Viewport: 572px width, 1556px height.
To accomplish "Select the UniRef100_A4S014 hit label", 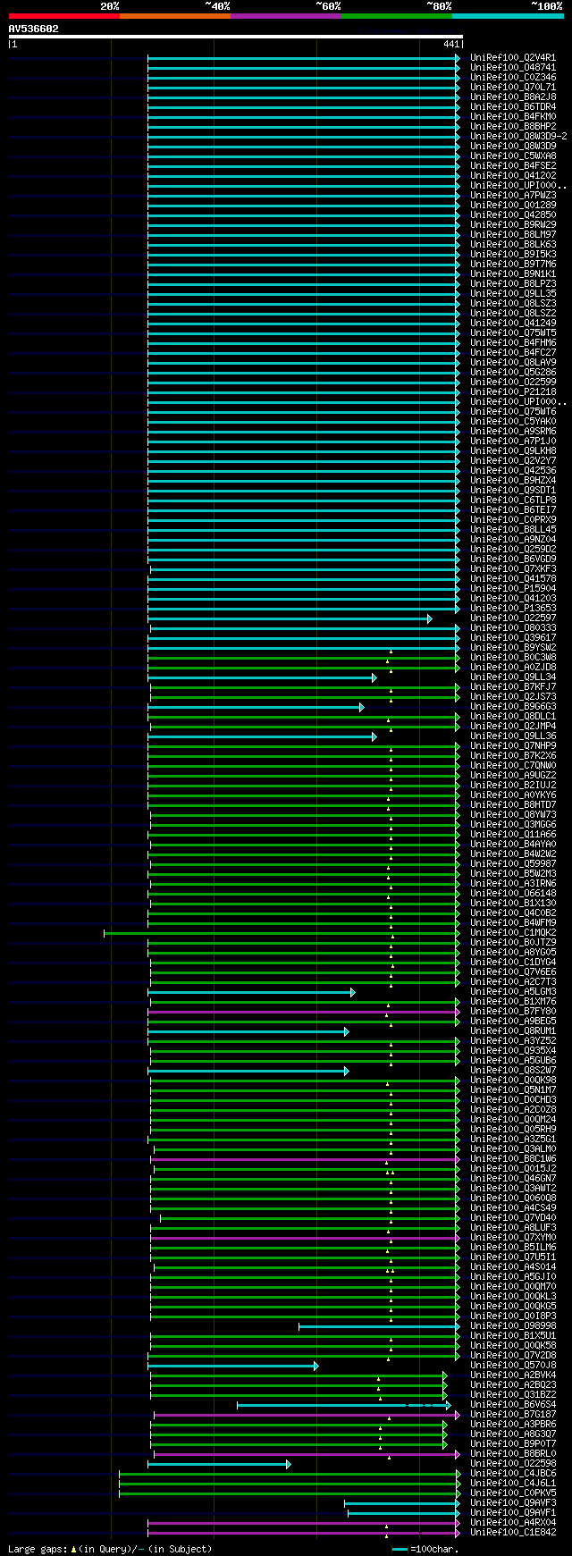I will pos(513,1266).
